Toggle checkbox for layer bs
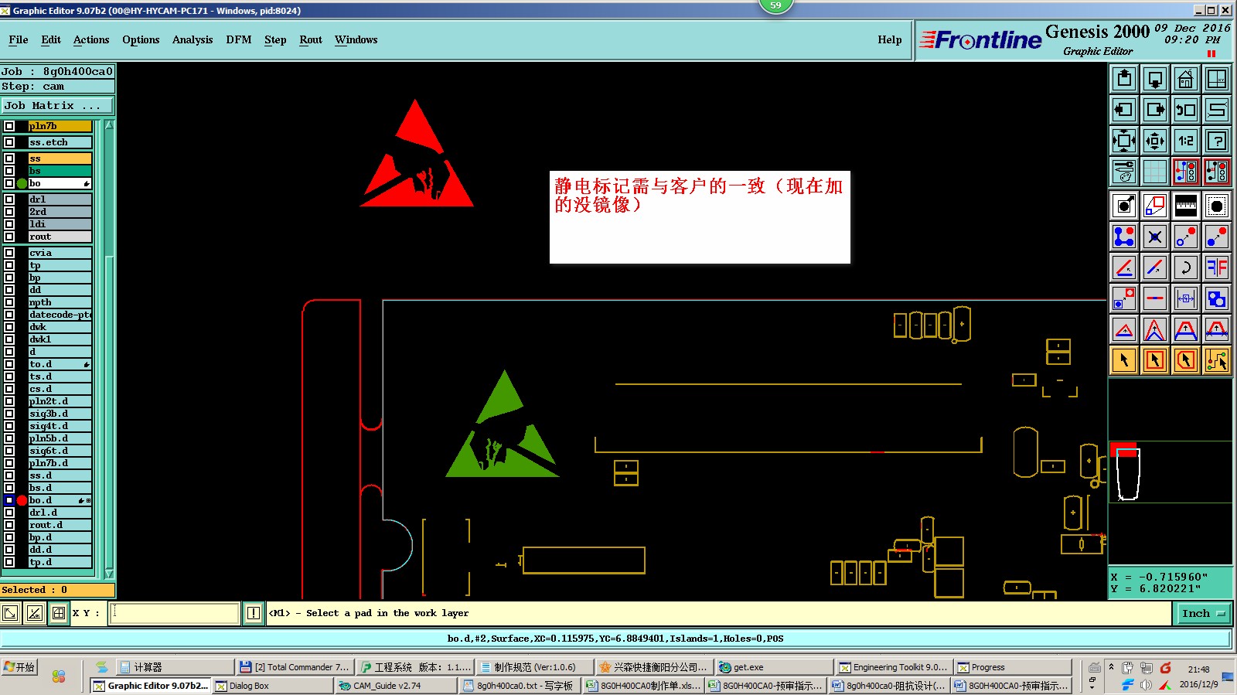1237x695 pixels. pos(9,171)
